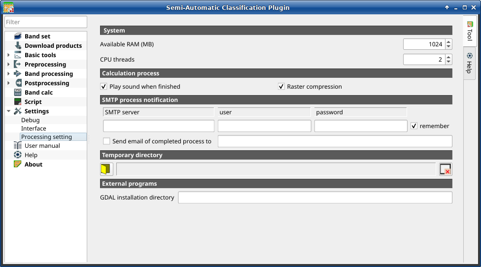Open the Script icon in sidebar
The image size is (481, 267).
coord(18,102)
